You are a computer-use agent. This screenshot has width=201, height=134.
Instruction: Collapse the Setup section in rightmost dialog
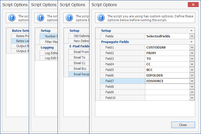[x=192, y=31]
